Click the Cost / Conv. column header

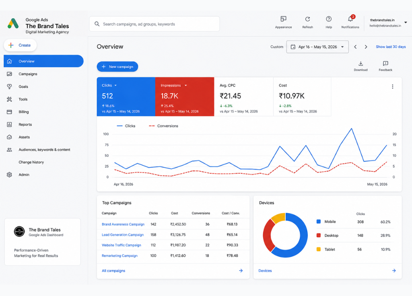click(231, 213)
